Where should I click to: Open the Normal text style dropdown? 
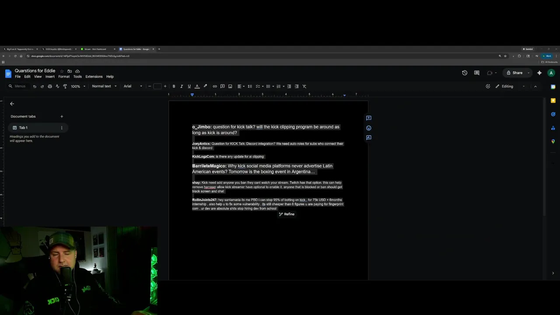coord(104,86)
